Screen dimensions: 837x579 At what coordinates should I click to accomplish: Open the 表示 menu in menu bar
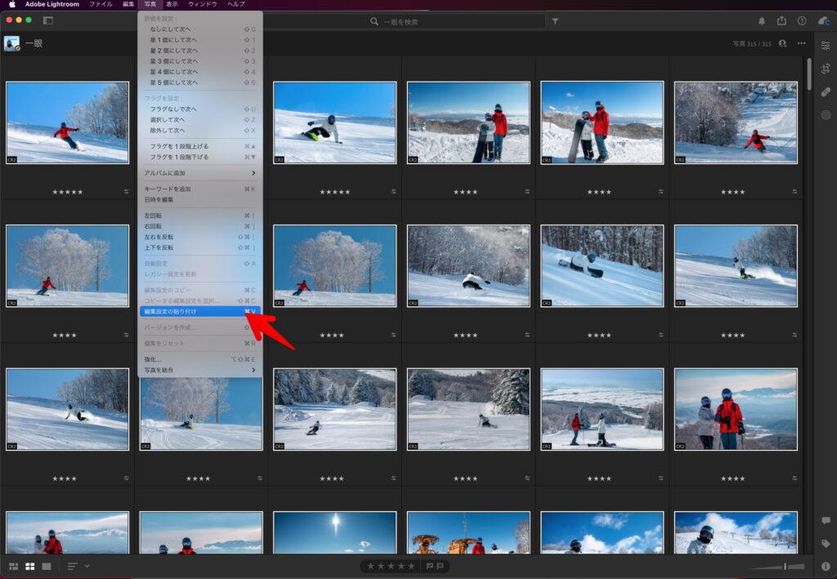click(172, 4)
